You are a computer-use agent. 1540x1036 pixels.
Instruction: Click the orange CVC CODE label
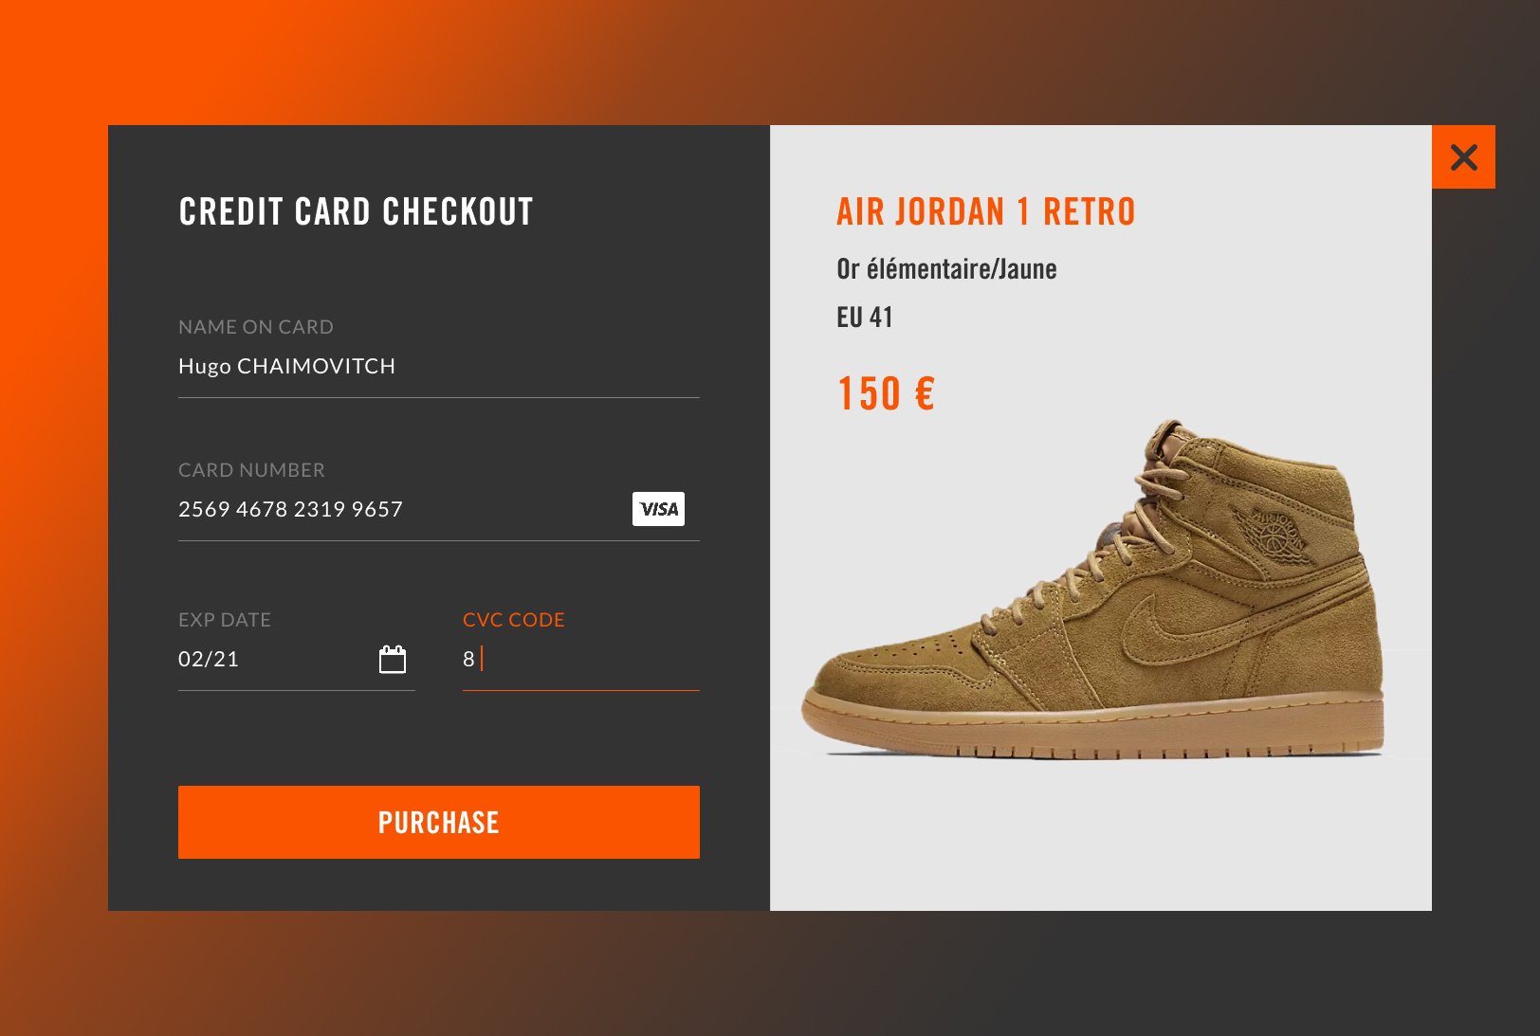(514, 620)
